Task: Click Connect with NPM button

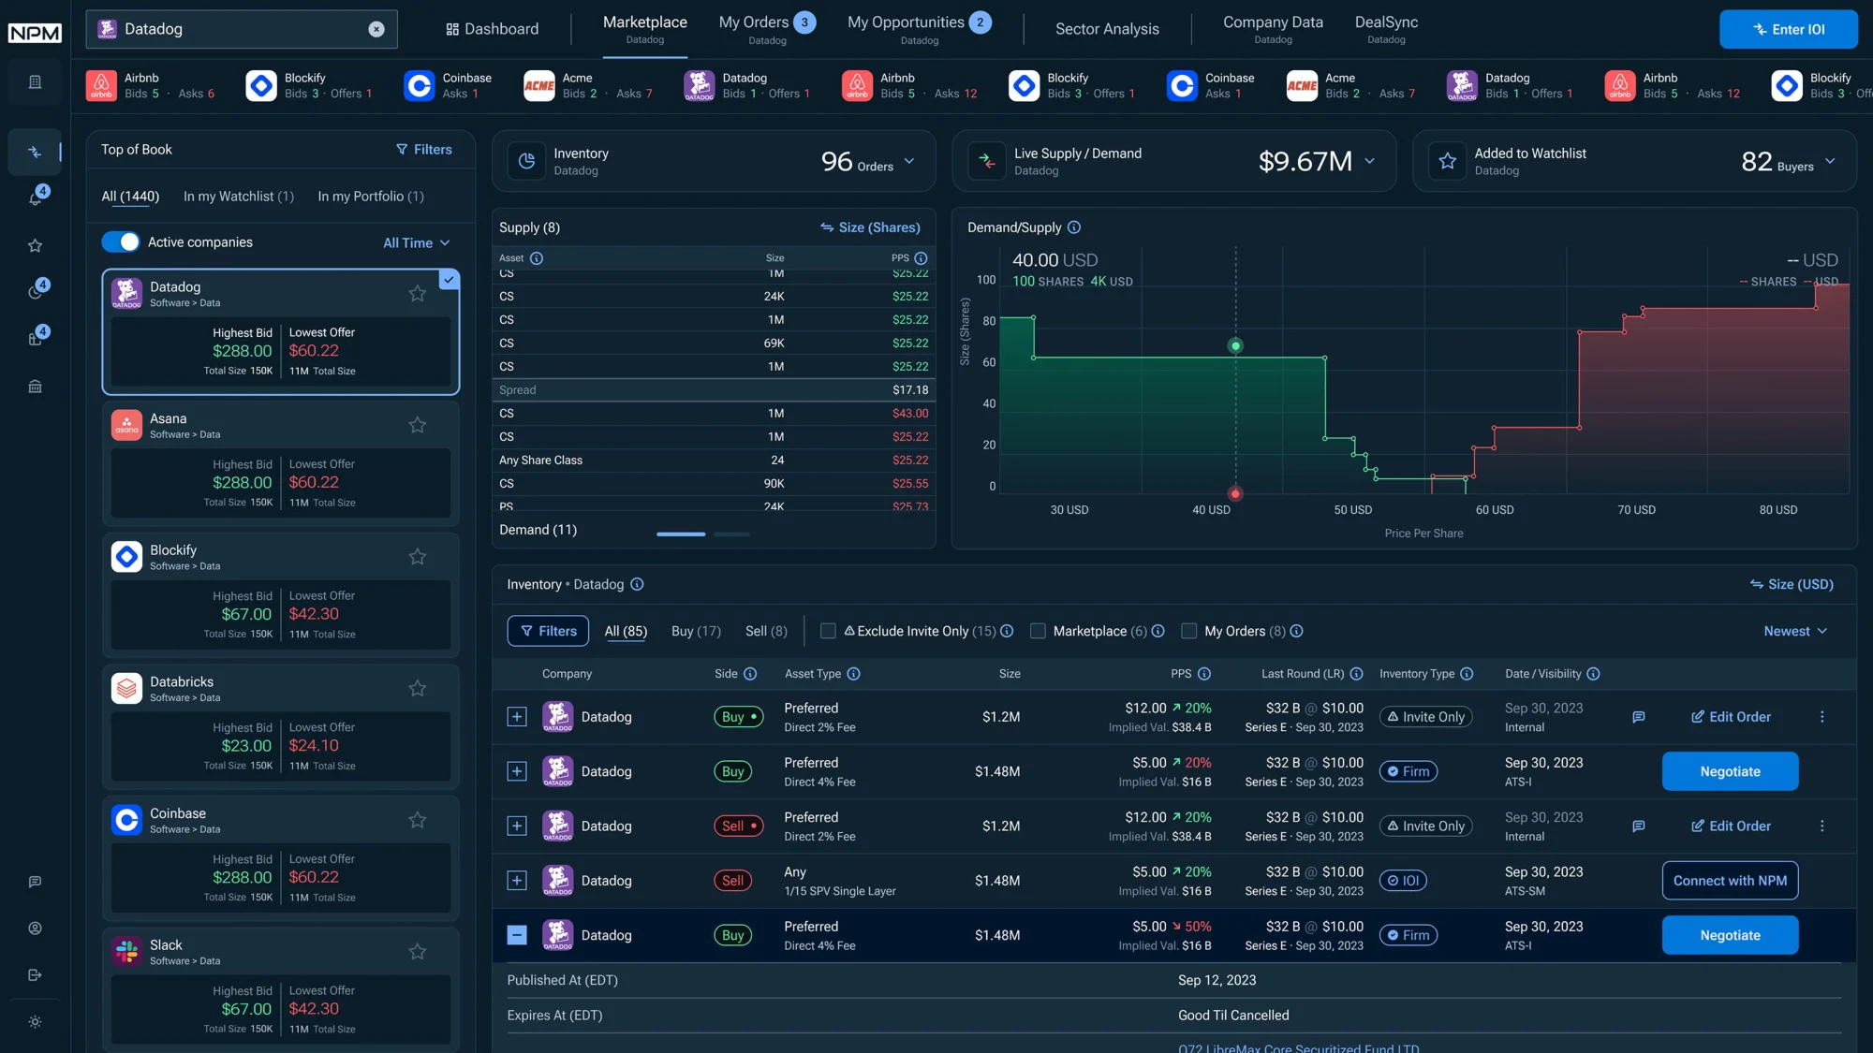Action: tap(1730, 881)
